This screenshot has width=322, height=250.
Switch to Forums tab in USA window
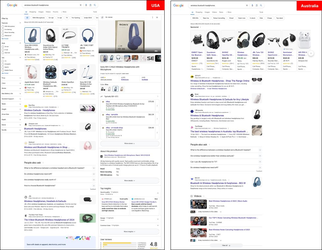point(55,12)
